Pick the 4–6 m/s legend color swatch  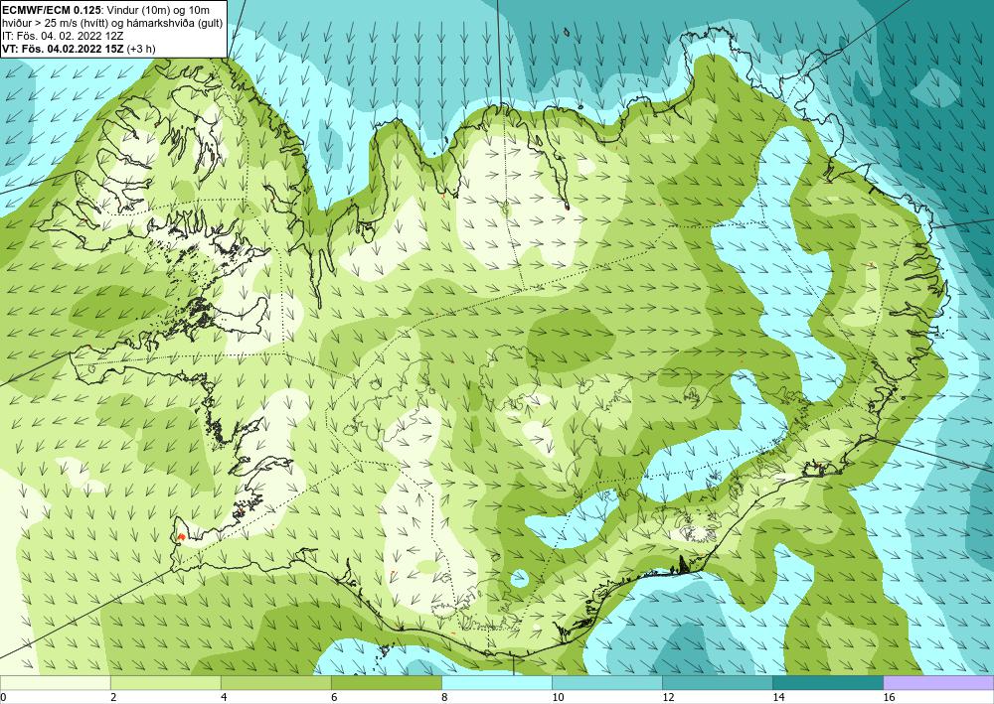point(275,682)
